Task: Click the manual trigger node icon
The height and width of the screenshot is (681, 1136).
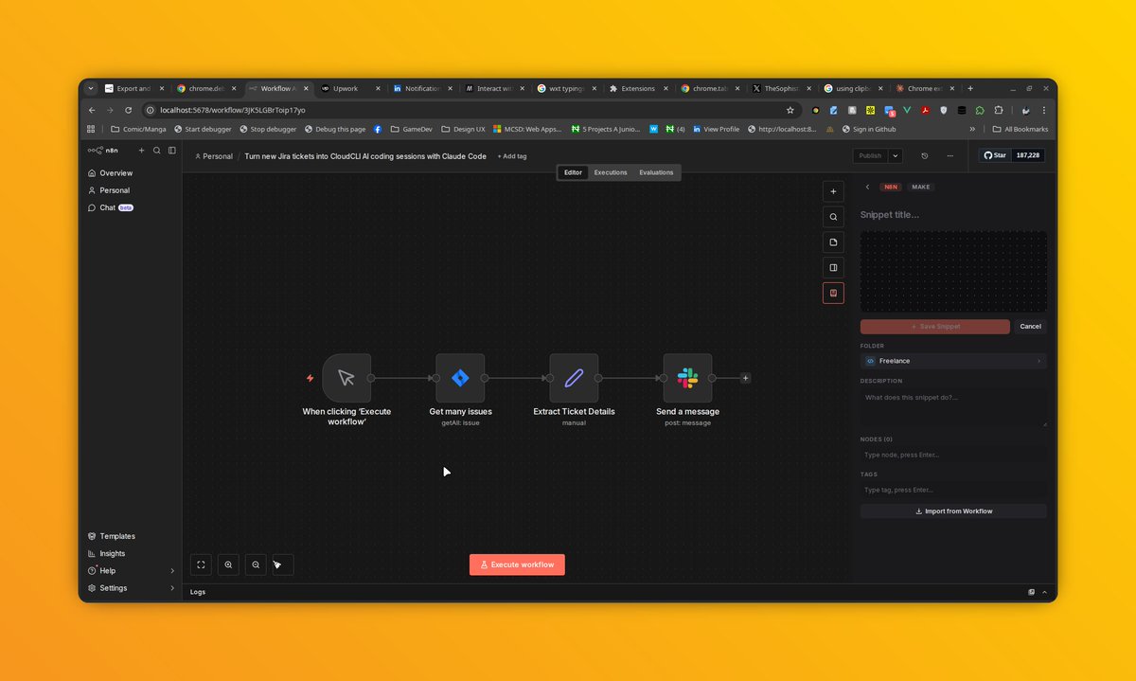Action: (346, 378)
